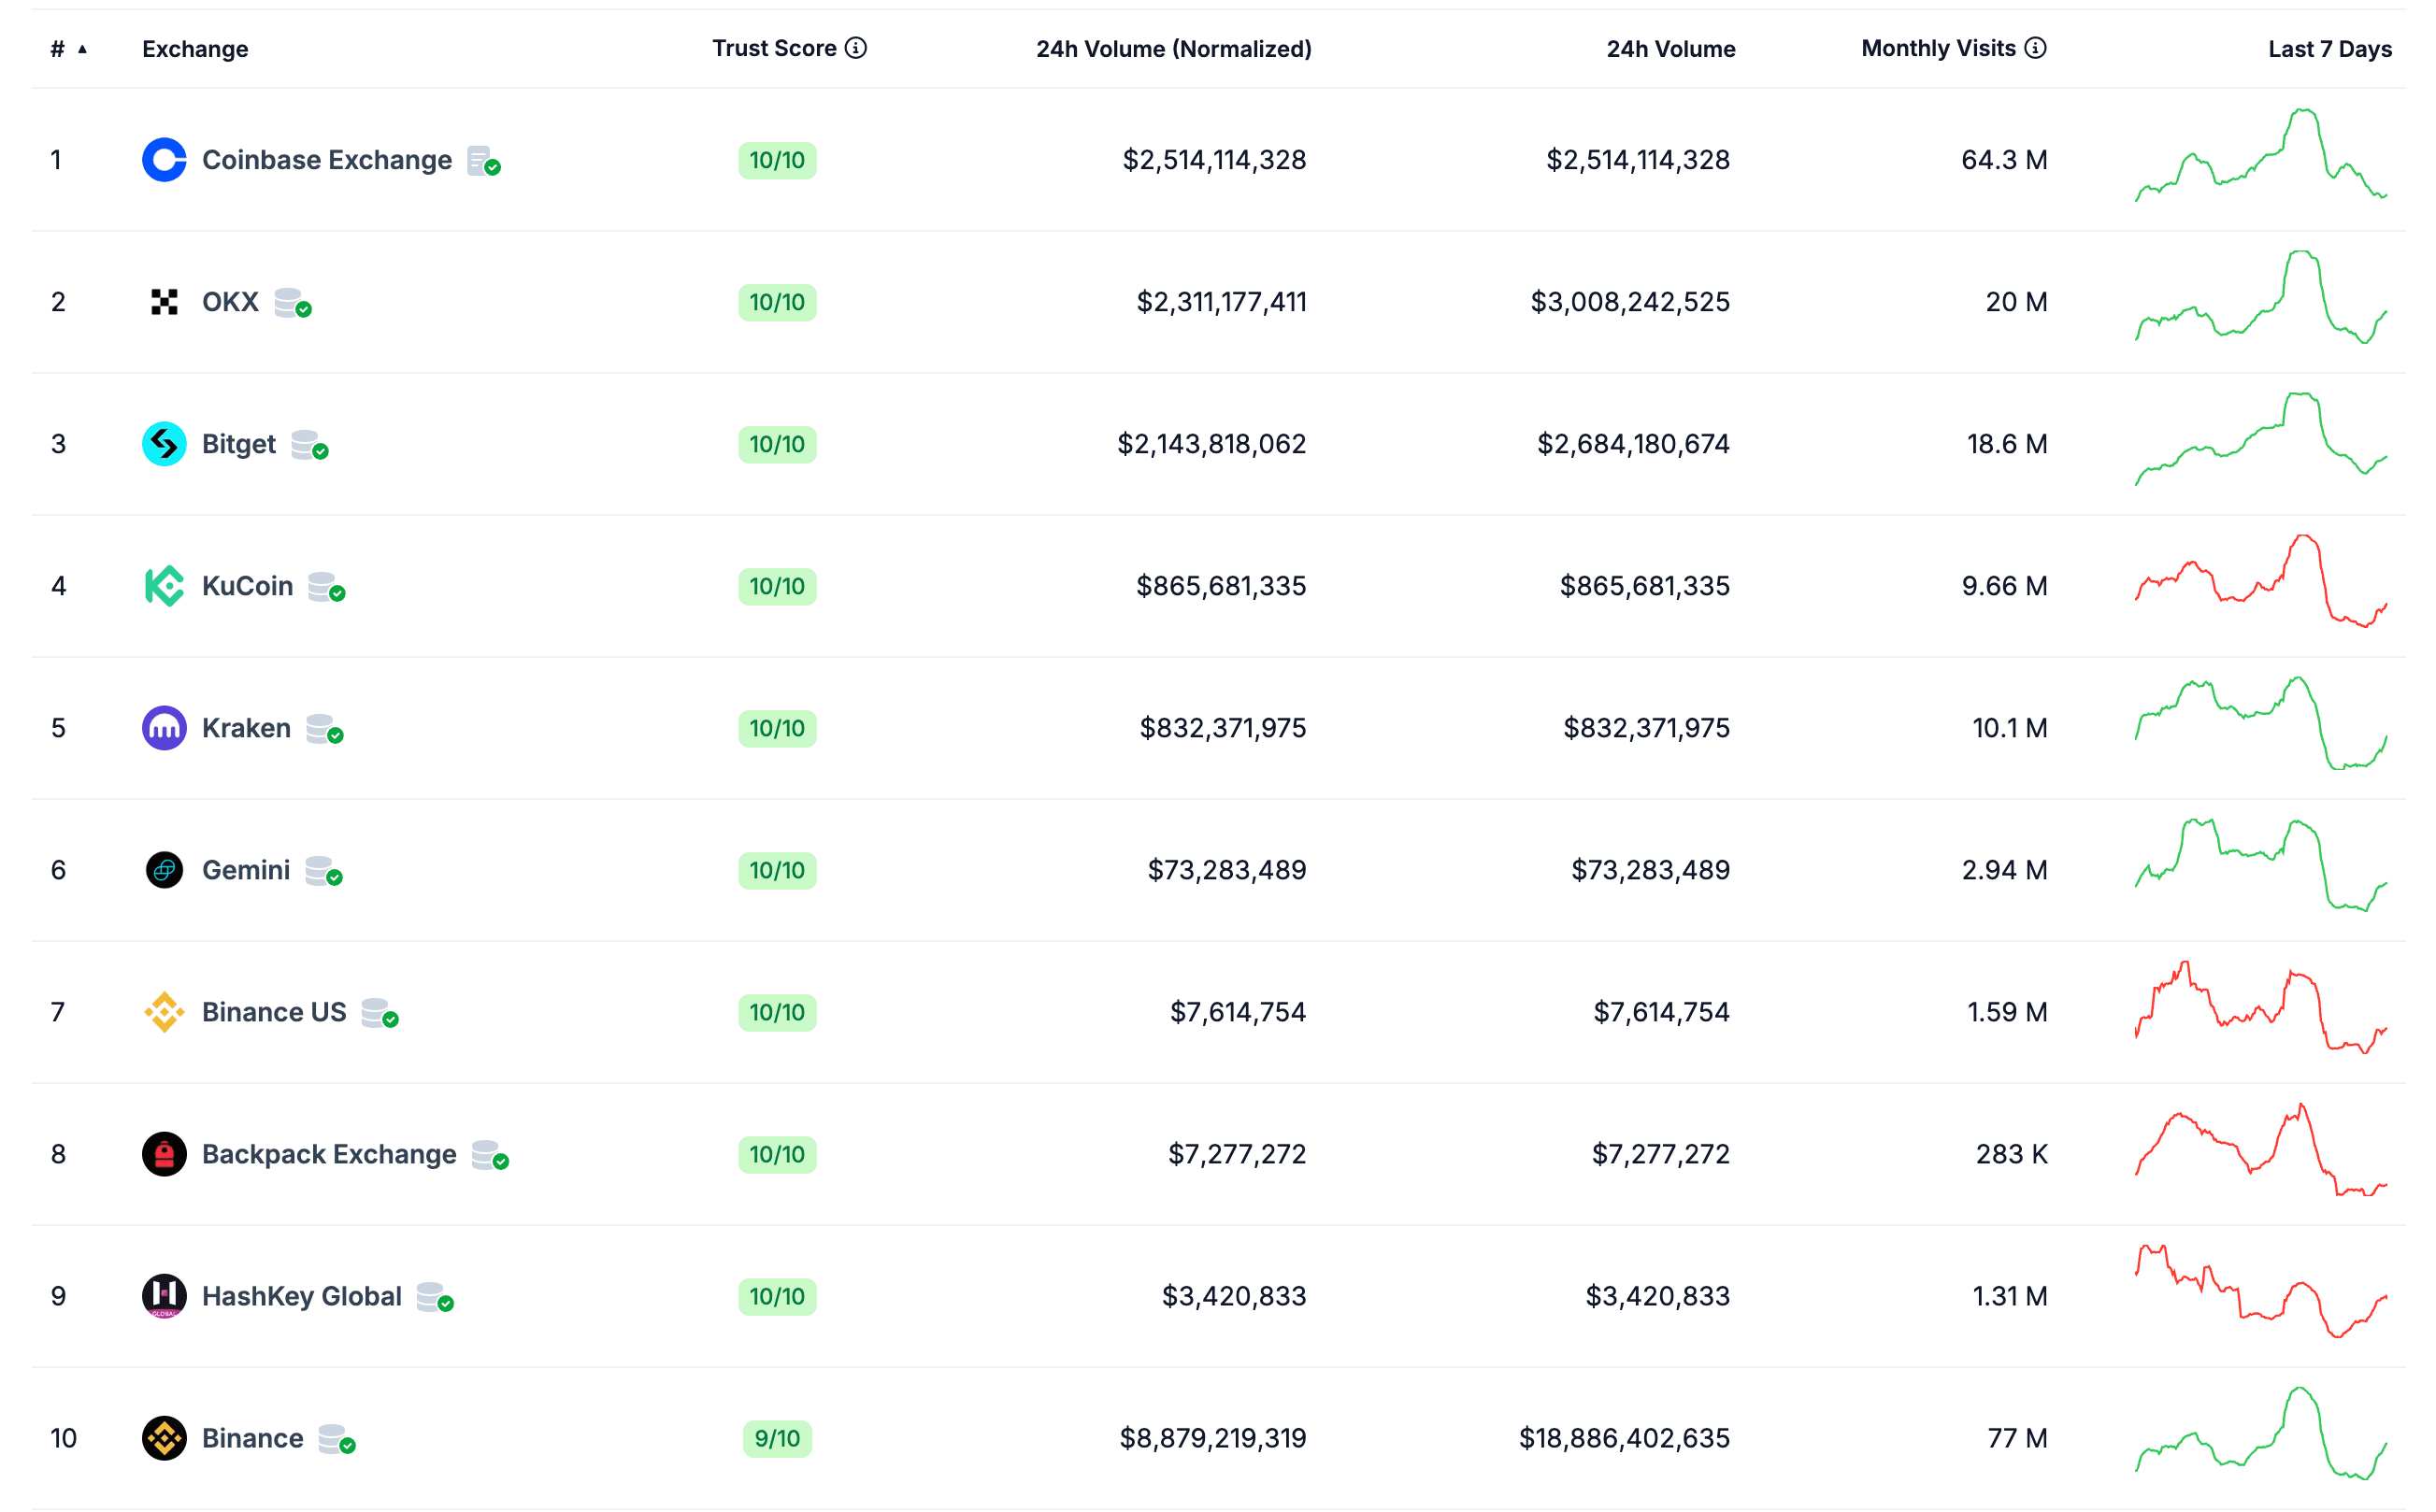The width and height of the screenshot is (2436, 1512).
Task: Click the Trust Score info icon
Action: pyautogui.click(x=856, y=48)
